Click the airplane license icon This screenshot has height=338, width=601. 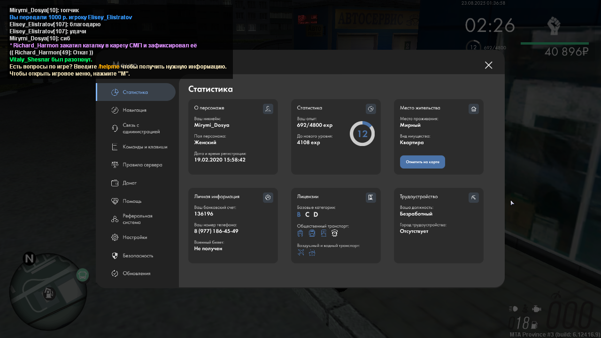coord(301,253)
